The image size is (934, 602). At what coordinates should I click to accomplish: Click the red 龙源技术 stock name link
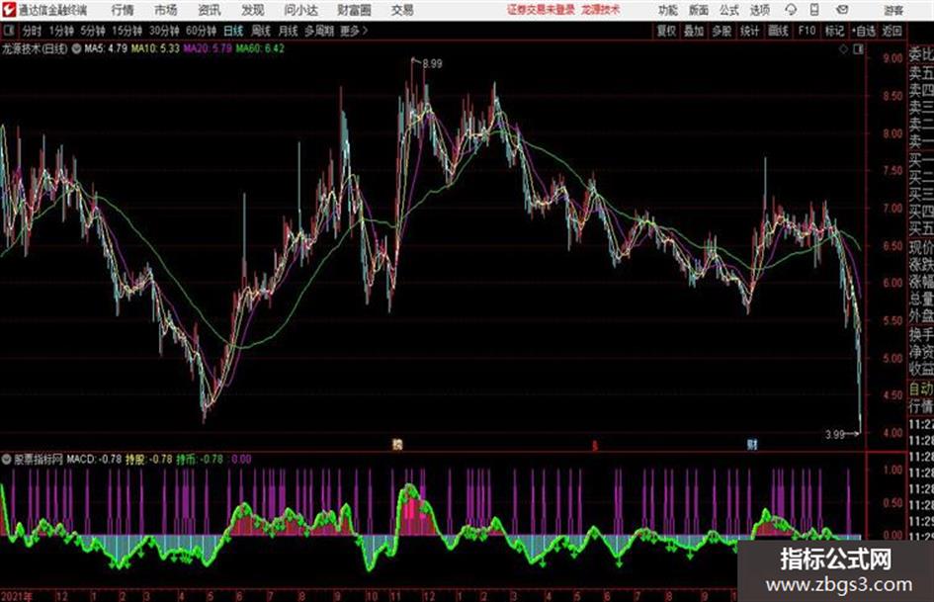(601, 10)
